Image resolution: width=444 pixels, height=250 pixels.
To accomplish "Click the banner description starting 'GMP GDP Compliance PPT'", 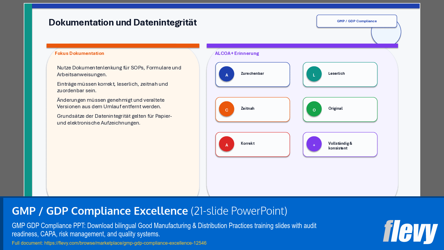I will click(164, 230).
